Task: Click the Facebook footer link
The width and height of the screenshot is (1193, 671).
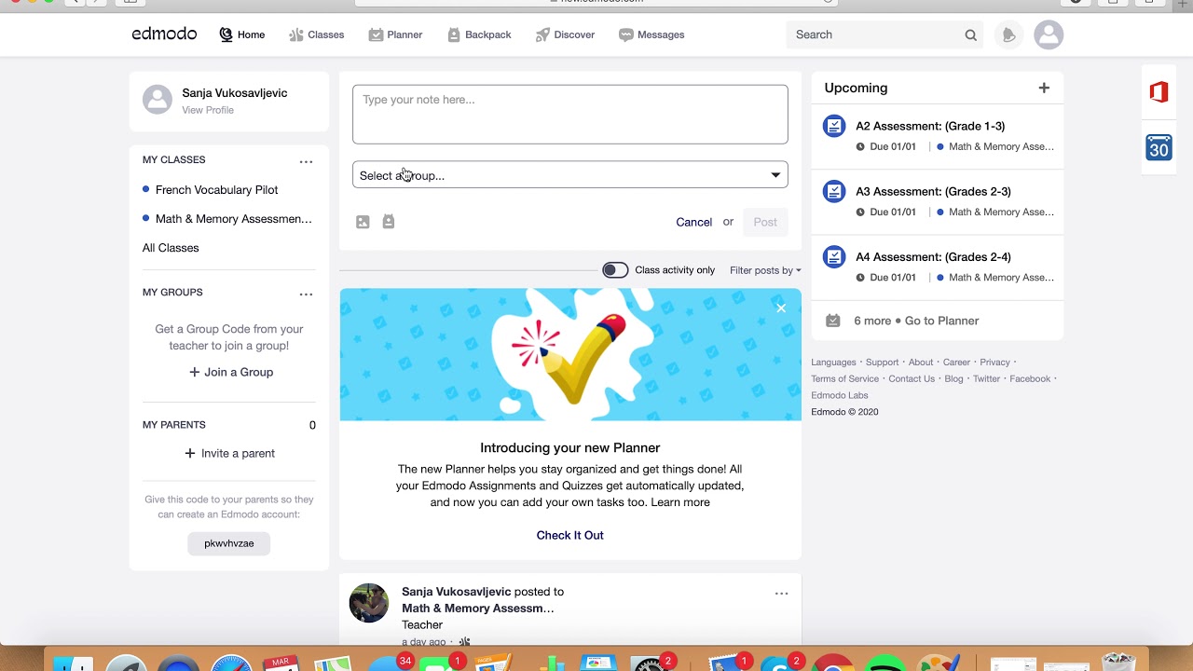Action: pos(1030,379)
